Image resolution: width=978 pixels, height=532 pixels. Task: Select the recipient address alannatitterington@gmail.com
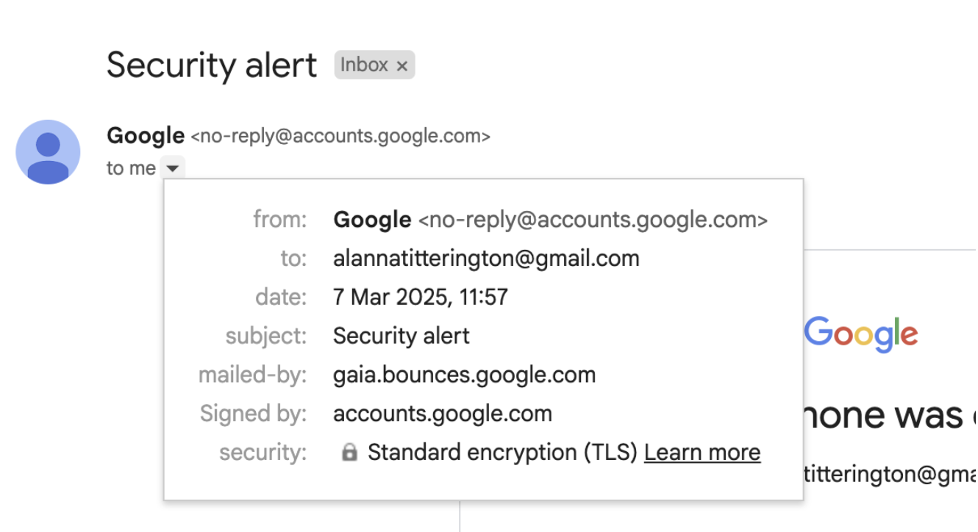click(x=486, y=259)
